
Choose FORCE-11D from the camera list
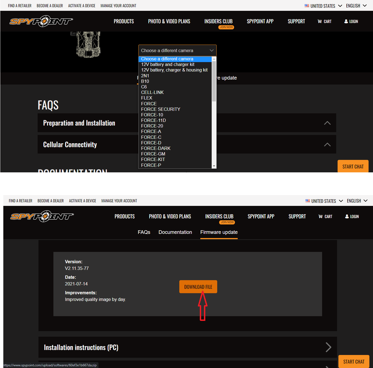click(175, 120)
